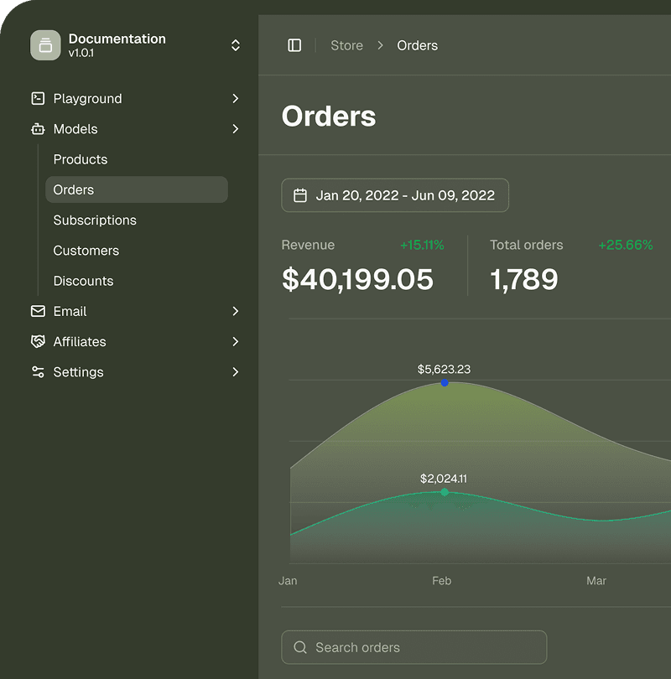Image resolution: width=671 pixels, height=679 pixels.
Task: Click the Revenue label
Action: tap(308, 245)
